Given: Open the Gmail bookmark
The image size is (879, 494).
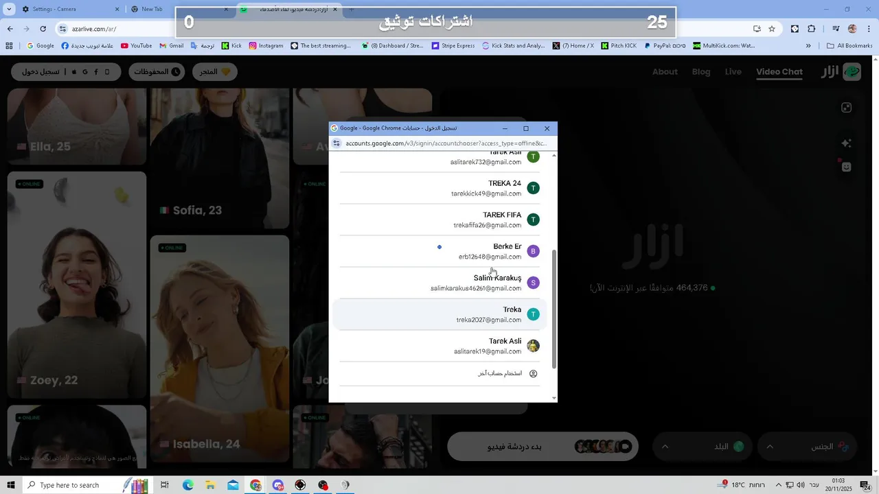Looking at the screenshot, I should 171,46.
